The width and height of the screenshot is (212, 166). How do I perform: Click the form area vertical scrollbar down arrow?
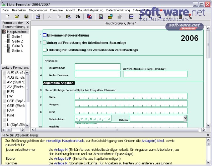(208, 125)
